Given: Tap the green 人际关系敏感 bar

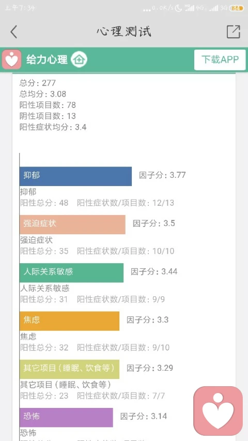Looking at the screenshot, I should tap(71, 273).
